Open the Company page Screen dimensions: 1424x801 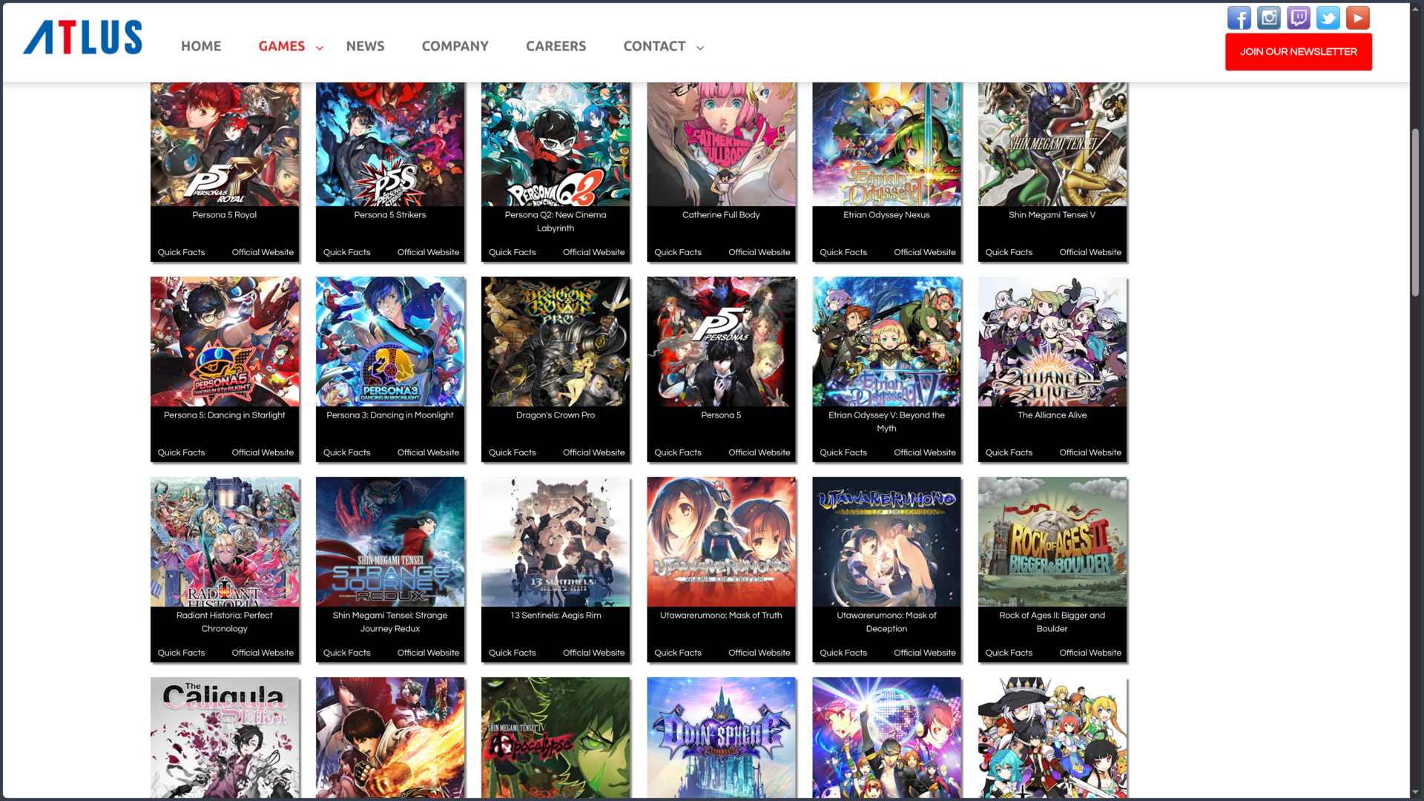[x=455, y=46]
